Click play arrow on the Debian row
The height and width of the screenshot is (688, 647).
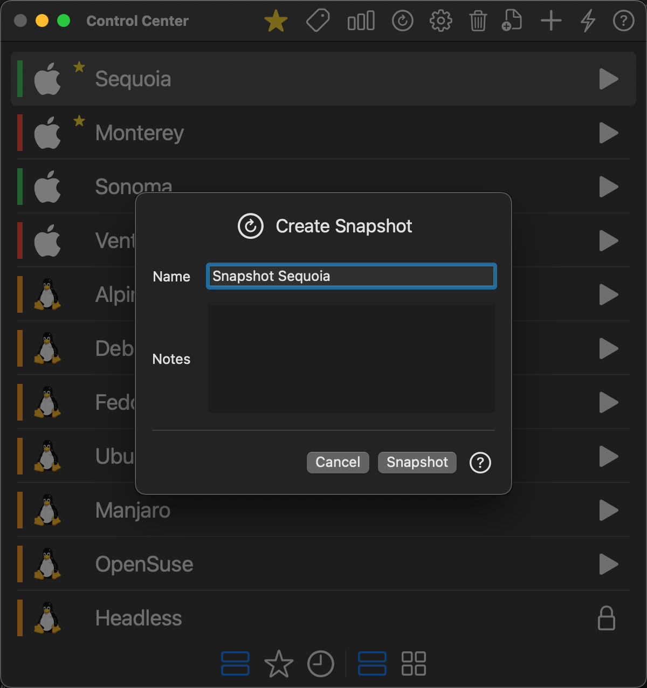(x=609, y=349)
